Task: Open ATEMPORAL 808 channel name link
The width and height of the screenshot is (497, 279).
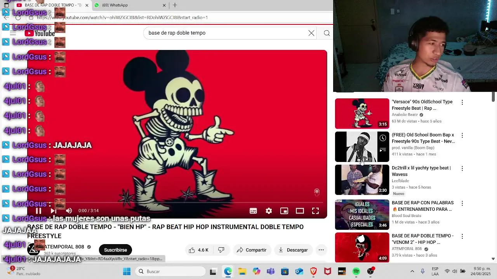Action: [64, 247]
